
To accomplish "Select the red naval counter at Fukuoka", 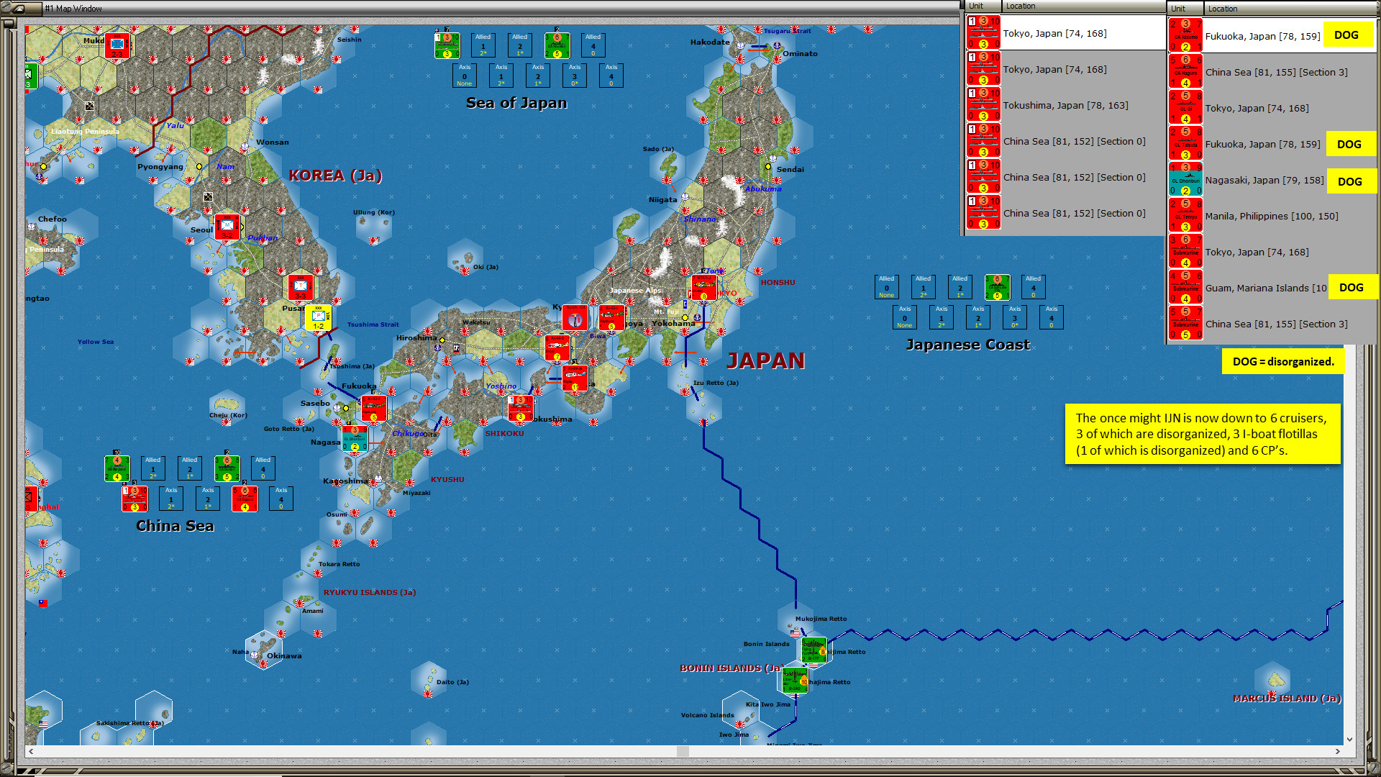I will point(373,408).
